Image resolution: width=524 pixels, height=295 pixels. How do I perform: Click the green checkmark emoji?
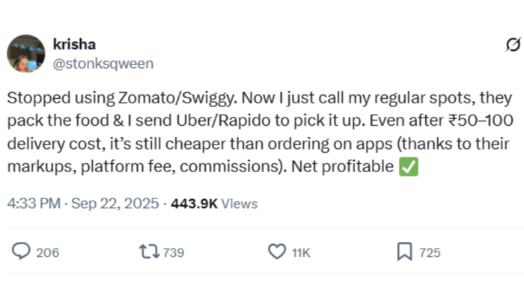pos(409,166)
